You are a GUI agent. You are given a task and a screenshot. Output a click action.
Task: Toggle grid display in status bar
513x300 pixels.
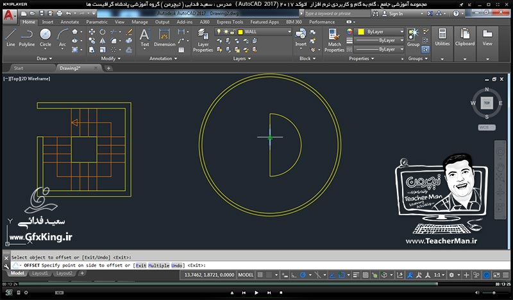[x=260, y=275]
